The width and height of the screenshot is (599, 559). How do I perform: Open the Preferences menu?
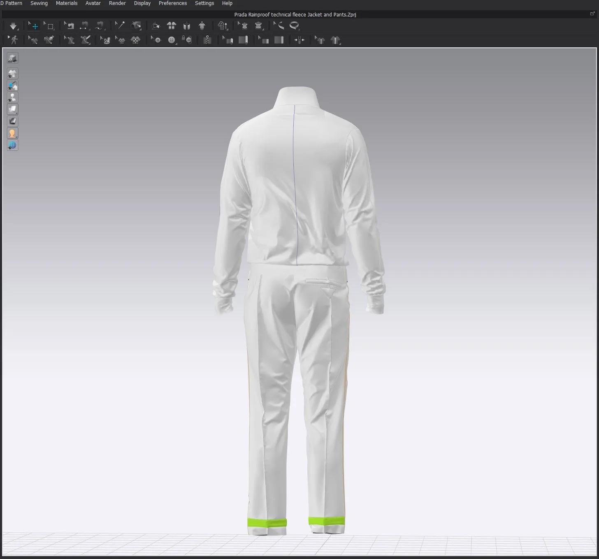coord(173,3)
